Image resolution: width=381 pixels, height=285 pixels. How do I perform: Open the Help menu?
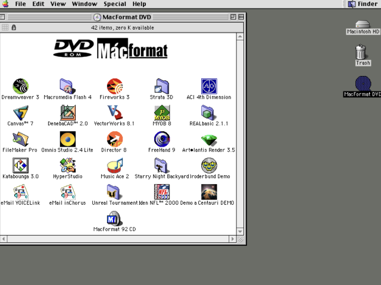[x=139, y=4]
